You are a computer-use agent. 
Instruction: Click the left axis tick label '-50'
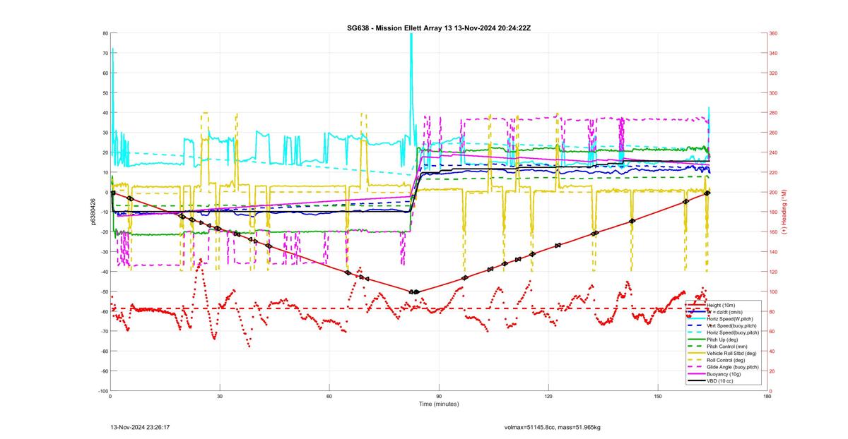pyautogui.click(x=103, y=291)
